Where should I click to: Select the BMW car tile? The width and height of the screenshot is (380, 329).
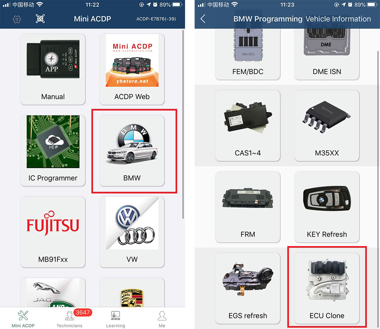(132, 151)
